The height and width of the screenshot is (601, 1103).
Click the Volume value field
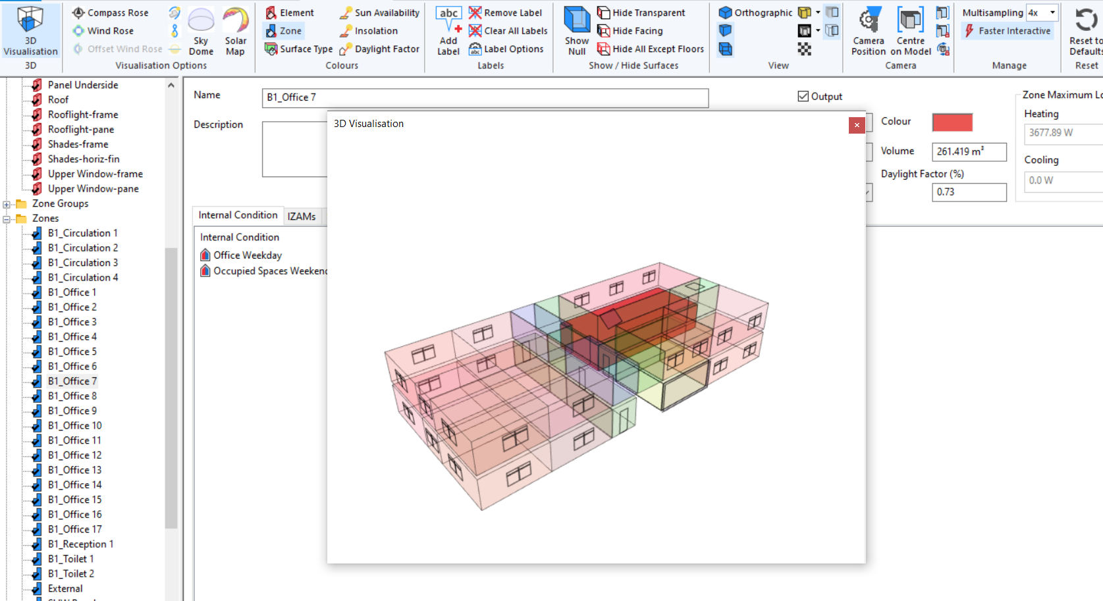[969, 151]
